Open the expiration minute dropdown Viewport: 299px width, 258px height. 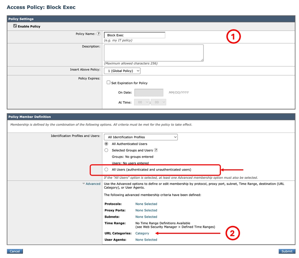(159, 102)
